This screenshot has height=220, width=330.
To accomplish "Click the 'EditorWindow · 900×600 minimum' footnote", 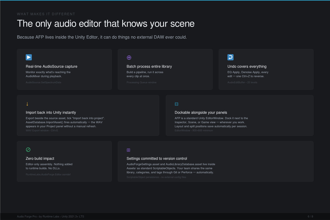I will 194,130.
